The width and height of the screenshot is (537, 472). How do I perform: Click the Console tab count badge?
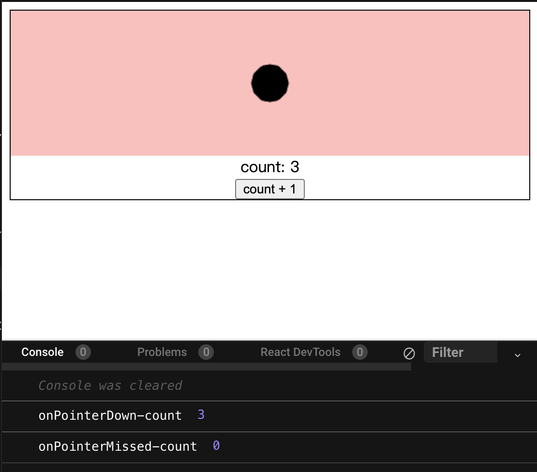pyautogui.click(x=83, y=352)
